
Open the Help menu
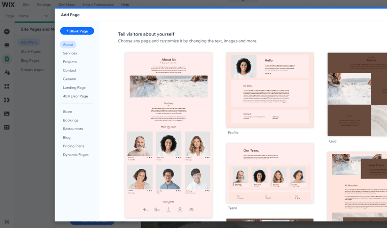click(125, 4)
